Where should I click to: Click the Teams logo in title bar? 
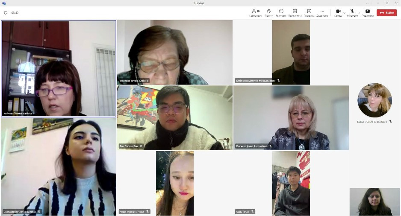[x=3, y=3]
